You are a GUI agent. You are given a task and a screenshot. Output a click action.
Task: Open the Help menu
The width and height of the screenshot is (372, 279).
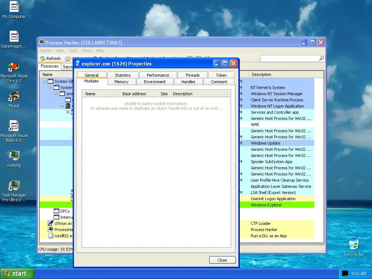tap(100, 50)
